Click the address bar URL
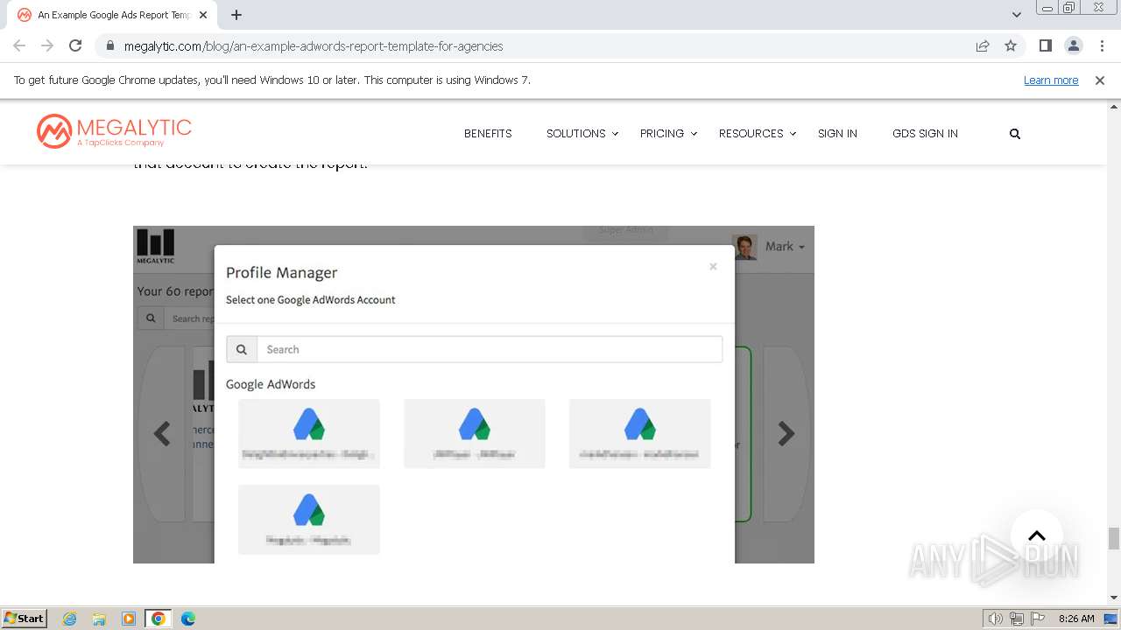The width and height of the screenshot is (1121, 630). pos(314,45)
